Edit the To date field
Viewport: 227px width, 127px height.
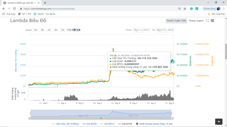(165, 30)
